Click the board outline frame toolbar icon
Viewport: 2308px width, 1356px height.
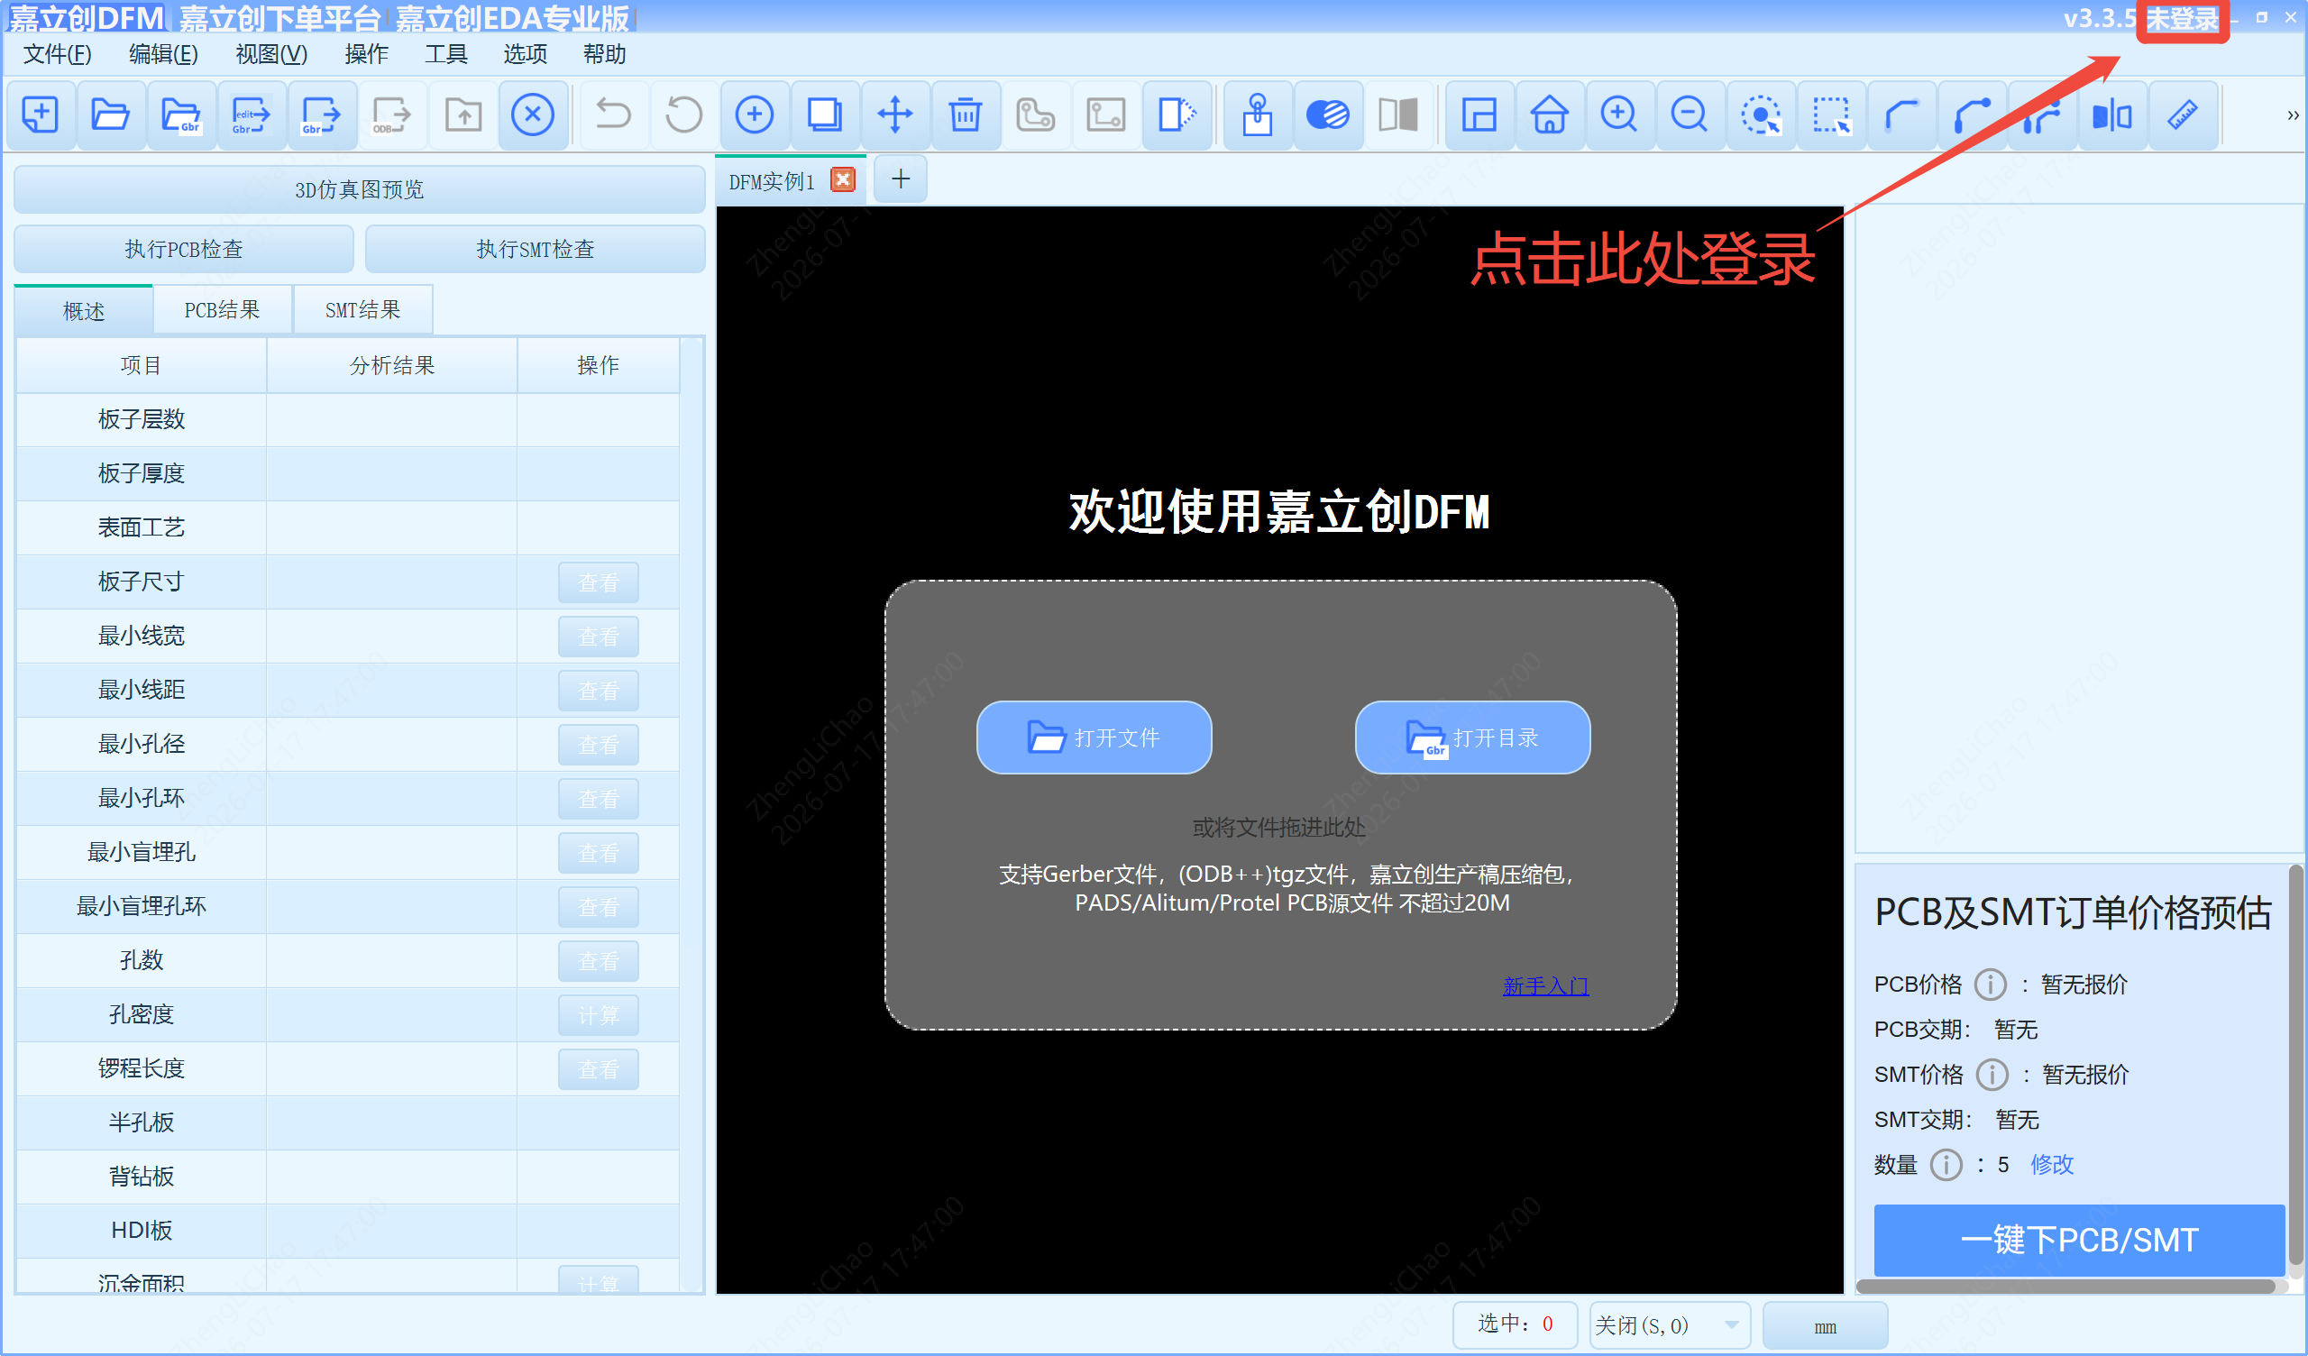pyautogui.click(x=1105, y=115)
